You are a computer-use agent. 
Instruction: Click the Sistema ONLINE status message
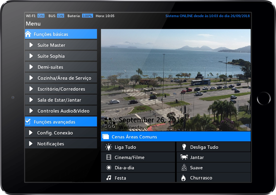pyautogui.click(x=207, y=16)
